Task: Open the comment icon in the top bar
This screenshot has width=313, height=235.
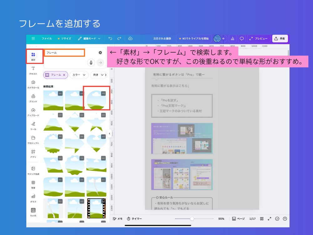Action: pos(242,39)
